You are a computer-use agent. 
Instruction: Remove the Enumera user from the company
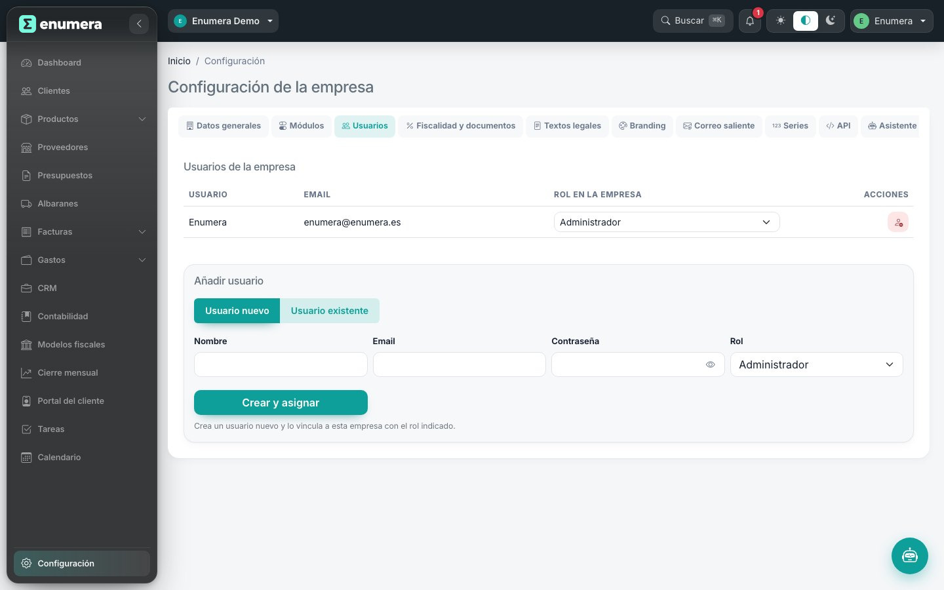[x=898, y=222]
